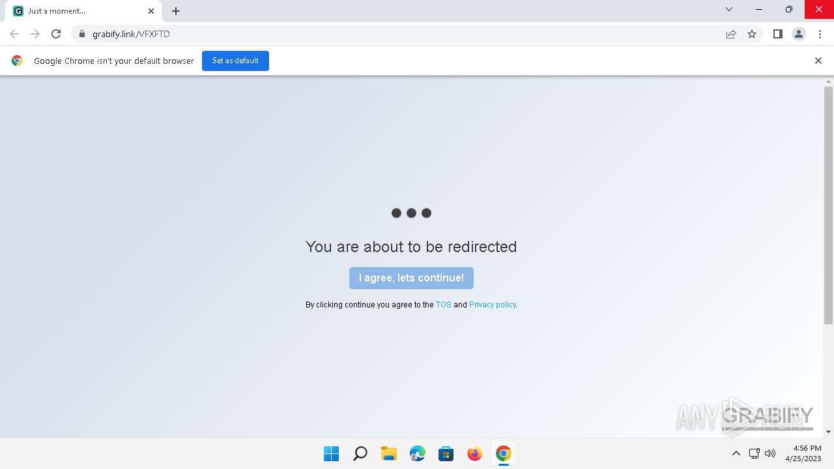Open Microsoft Store from taskbar
Viewport: 834px width, 469px height.
446,453
